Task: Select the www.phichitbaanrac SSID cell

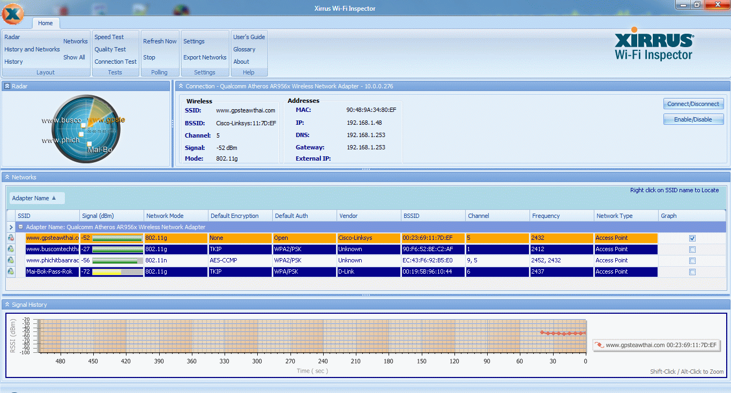Action: (x=53, y=260)
